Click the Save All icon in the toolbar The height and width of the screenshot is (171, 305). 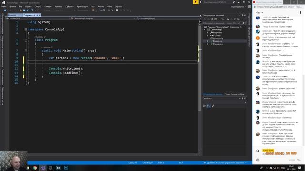[28, 10]
